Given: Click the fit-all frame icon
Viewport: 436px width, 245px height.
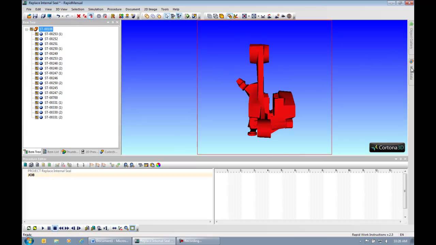Looking at the screenshot, I should [x=254, y=16].
